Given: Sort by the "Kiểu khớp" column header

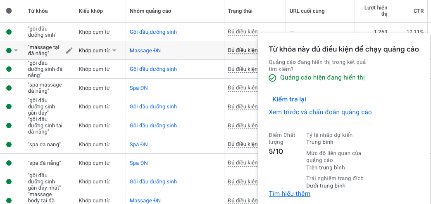Looking at the screenshot, I should click(x=91, y=11).
